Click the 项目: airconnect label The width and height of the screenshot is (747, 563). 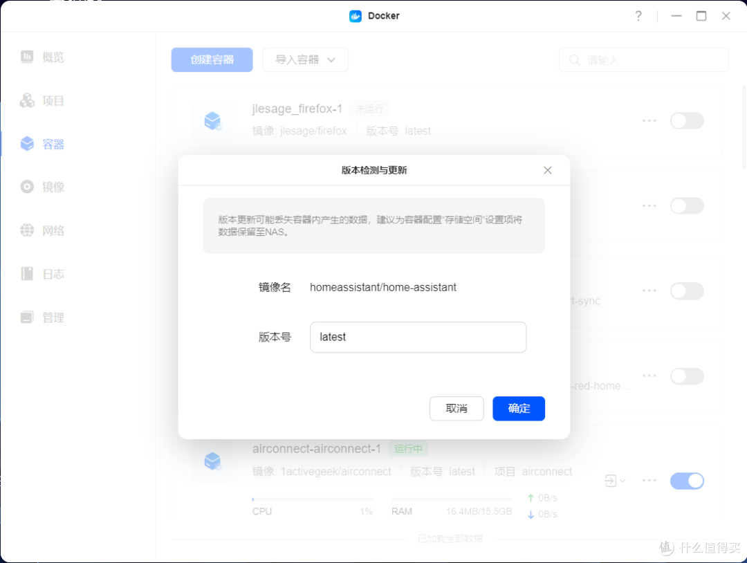(533, 472)
